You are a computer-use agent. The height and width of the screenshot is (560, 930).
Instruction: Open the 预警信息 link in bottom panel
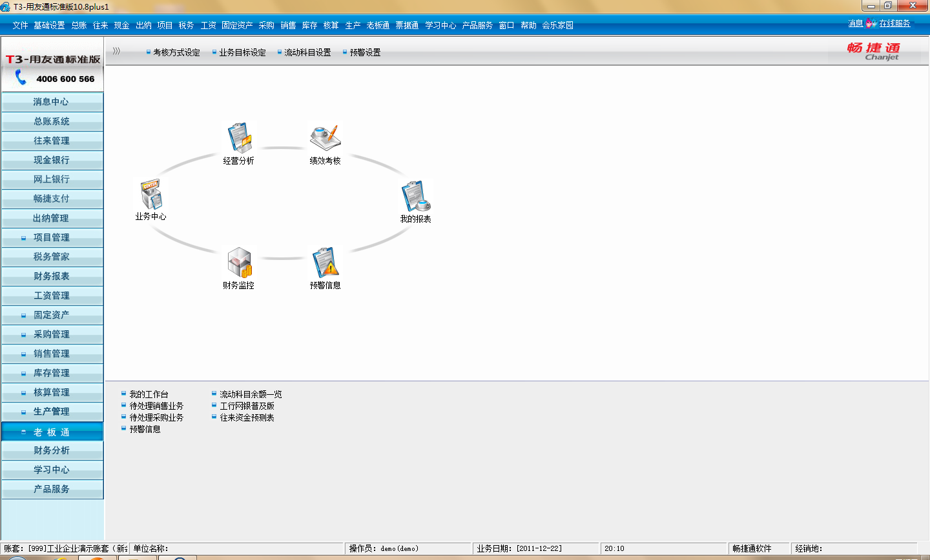coord(145,429)
